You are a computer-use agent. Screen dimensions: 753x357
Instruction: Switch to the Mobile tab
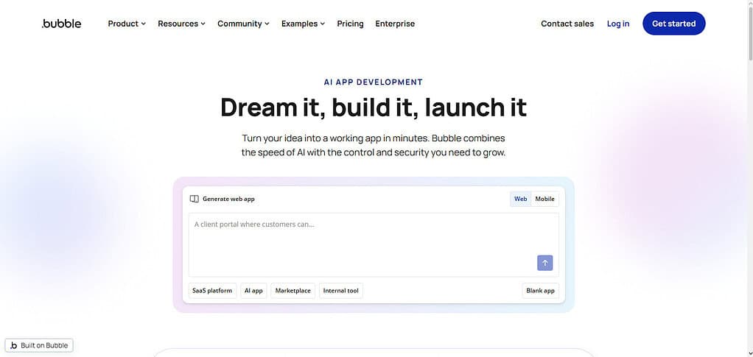coord(544,199)
